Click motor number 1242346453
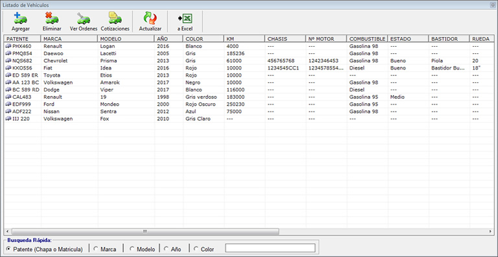 point(324,61)
